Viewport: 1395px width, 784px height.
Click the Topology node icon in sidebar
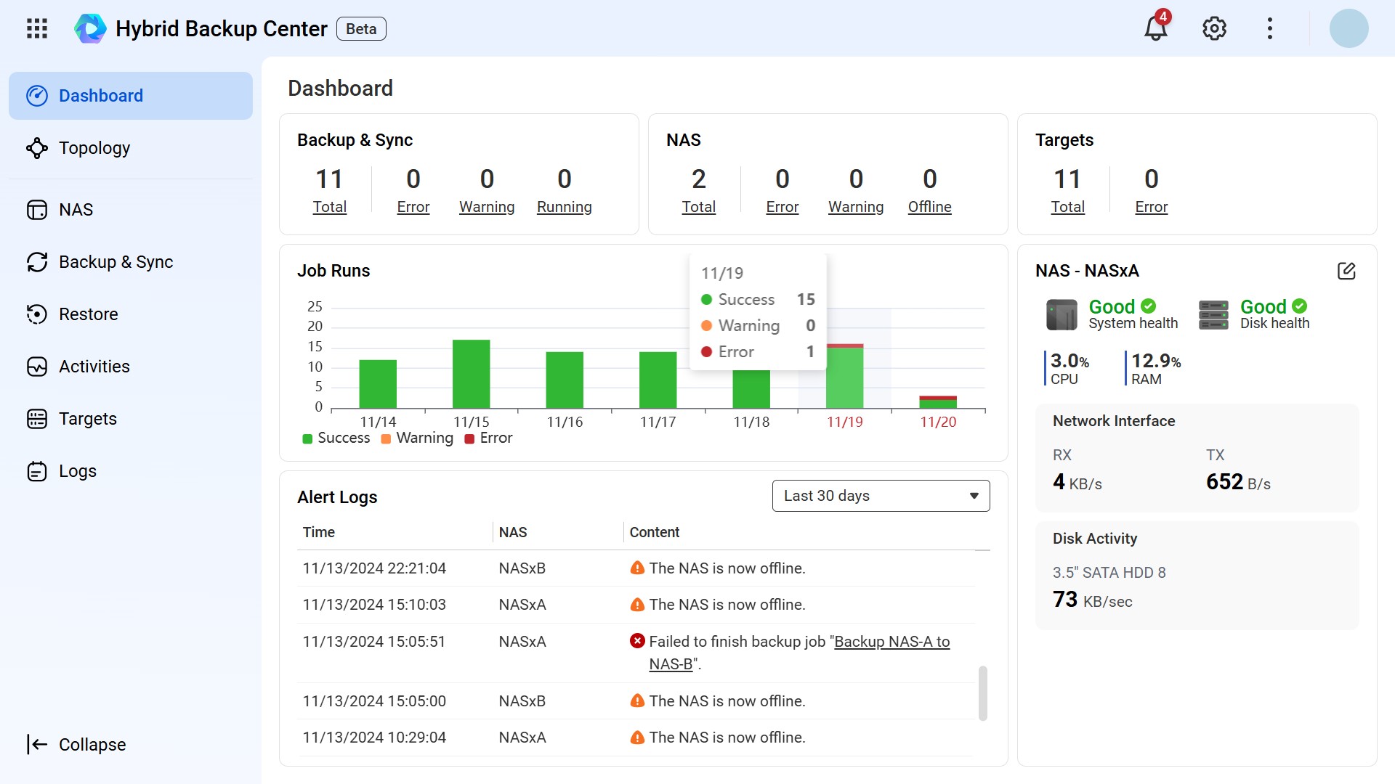37,148
